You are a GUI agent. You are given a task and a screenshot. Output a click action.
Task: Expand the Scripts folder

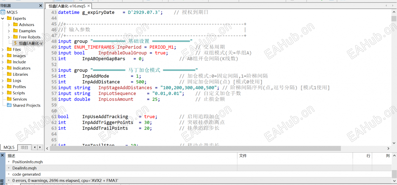point(3,93)
